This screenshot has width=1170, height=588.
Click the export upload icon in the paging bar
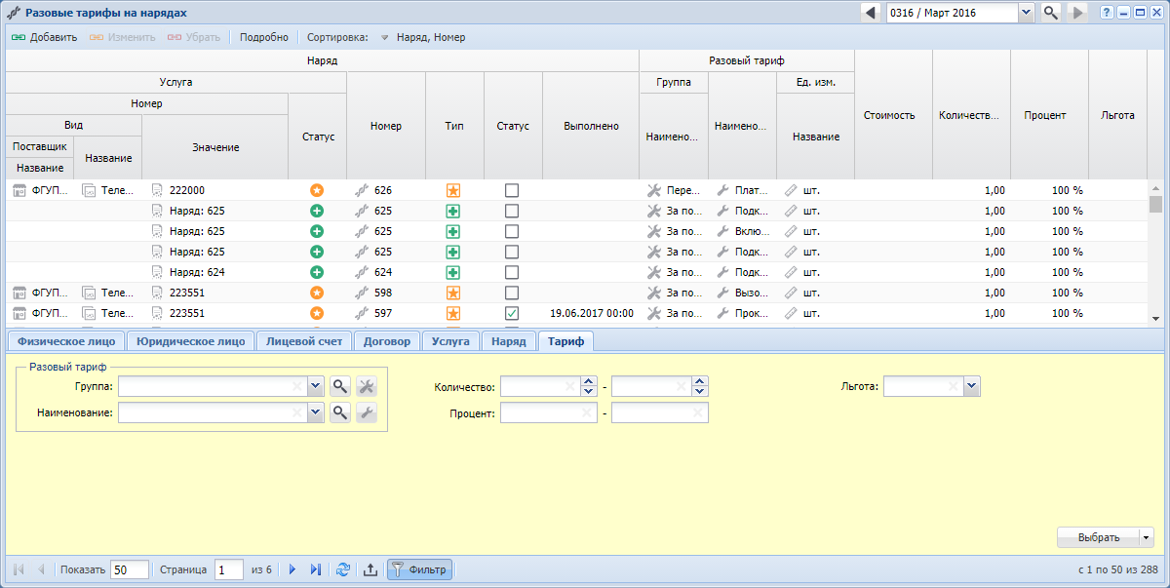[370, 570]
